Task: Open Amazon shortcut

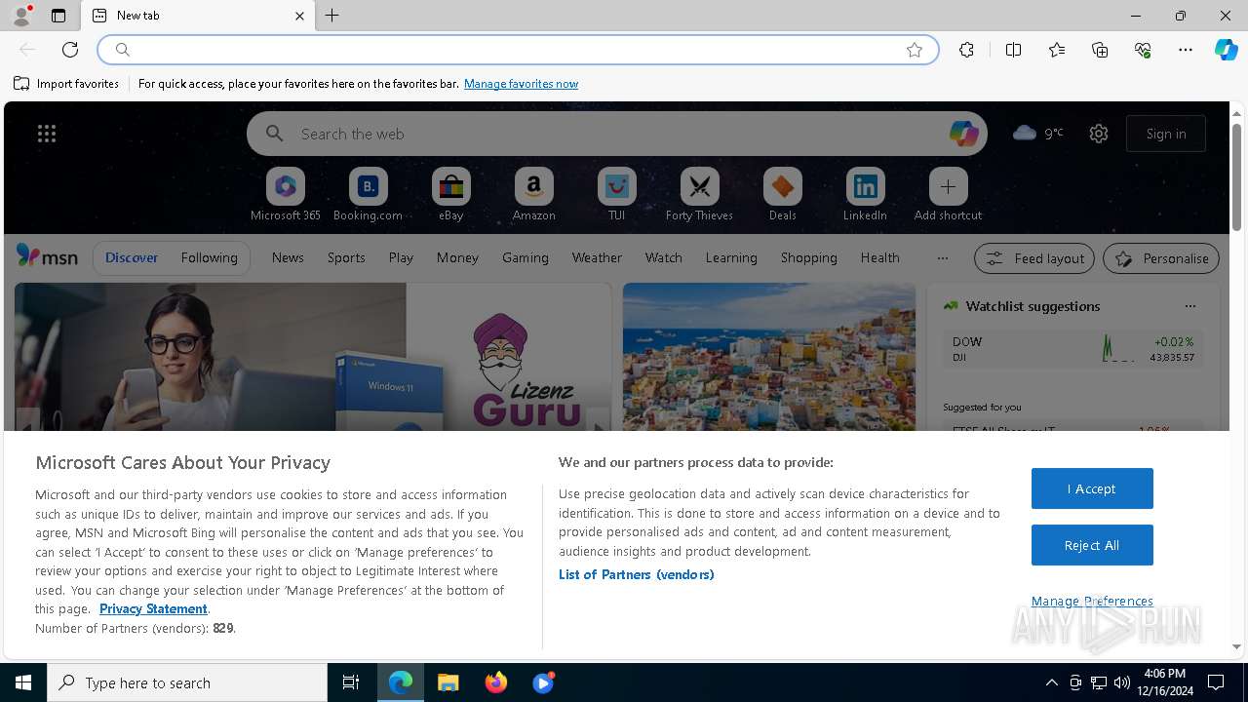Action: (x=533, y=194)
